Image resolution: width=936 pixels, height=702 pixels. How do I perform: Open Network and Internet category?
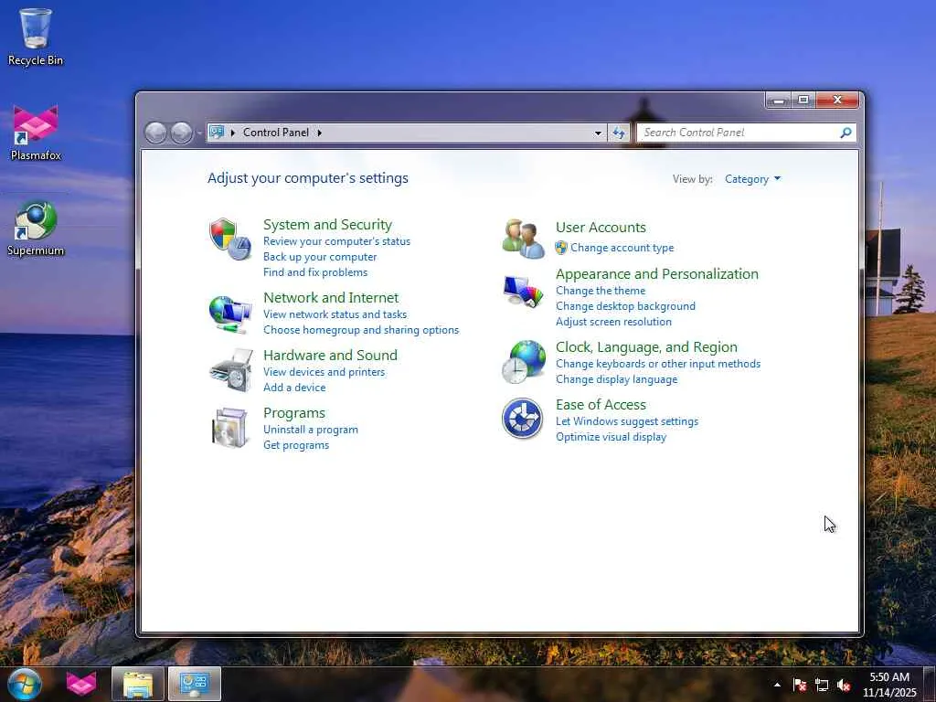pyautogui.click(x=331, y=297)
